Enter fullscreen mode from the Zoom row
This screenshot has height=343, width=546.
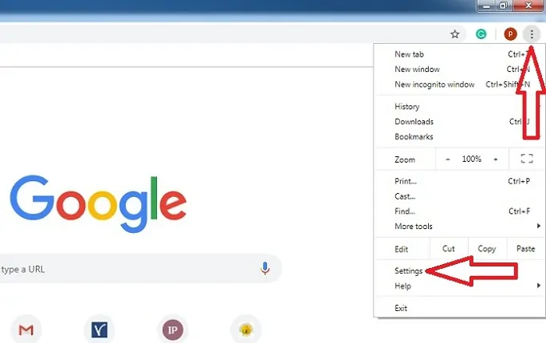point(527,159)
